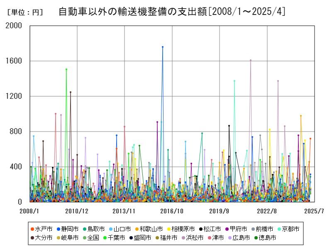Click the y-axis value 400
The image size is (332, 249).
[16, 167]
